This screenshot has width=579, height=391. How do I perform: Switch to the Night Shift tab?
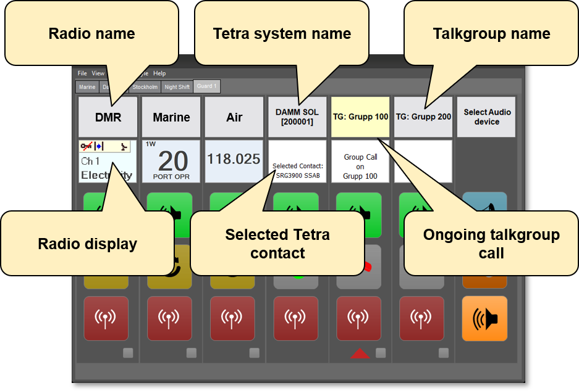tap(177, 87)
